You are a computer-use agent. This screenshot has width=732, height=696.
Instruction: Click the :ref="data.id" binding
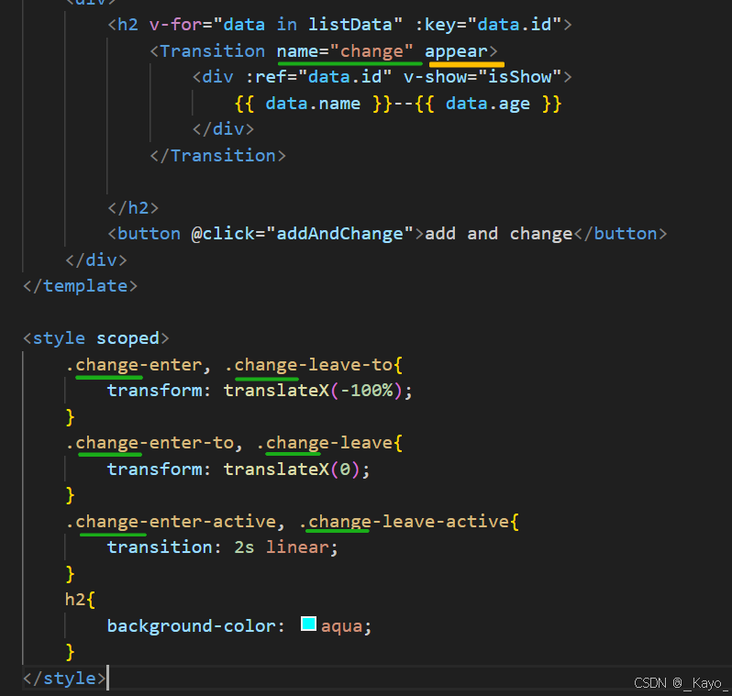pyautogui.click(x=318, y=77)
